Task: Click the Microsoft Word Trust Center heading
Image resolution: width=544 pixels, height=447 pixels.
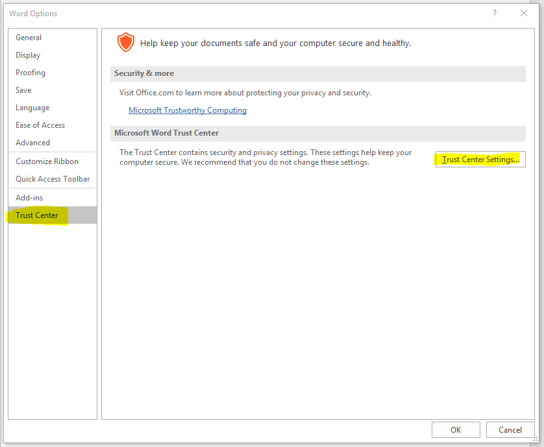Action: pyautogui.click(x=167, y=133)
